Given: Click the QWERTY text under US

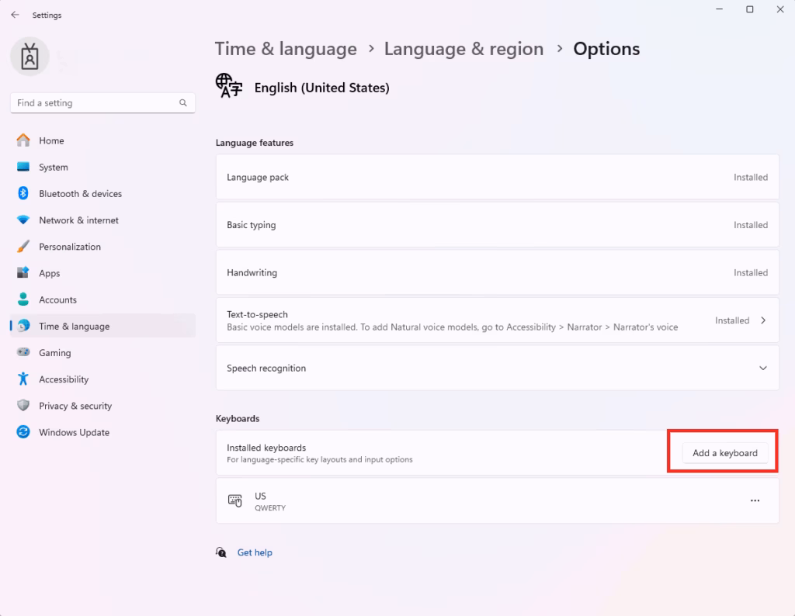Looking at the screenshot, I should pyautogui.click(x=270, y=507).
